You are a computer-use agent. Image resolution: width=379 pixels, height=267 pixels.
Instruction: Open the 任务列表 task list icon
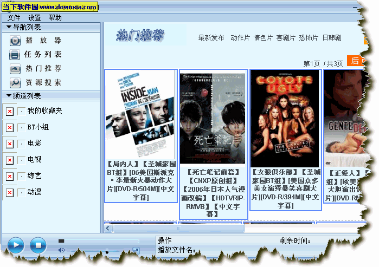(x=15, y=55)
